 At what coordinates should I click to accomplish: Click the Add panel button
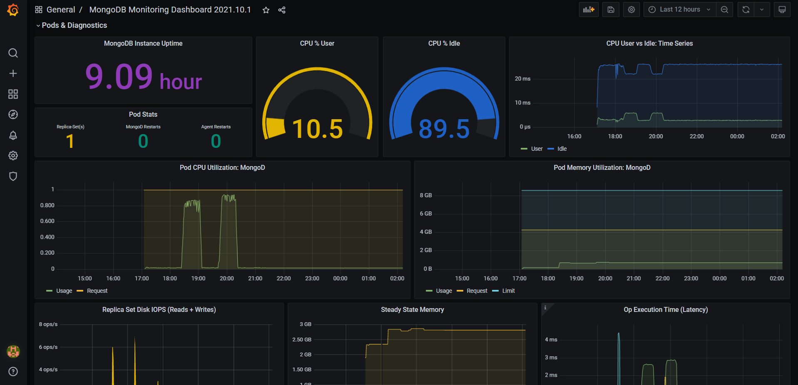pos(589,10)
